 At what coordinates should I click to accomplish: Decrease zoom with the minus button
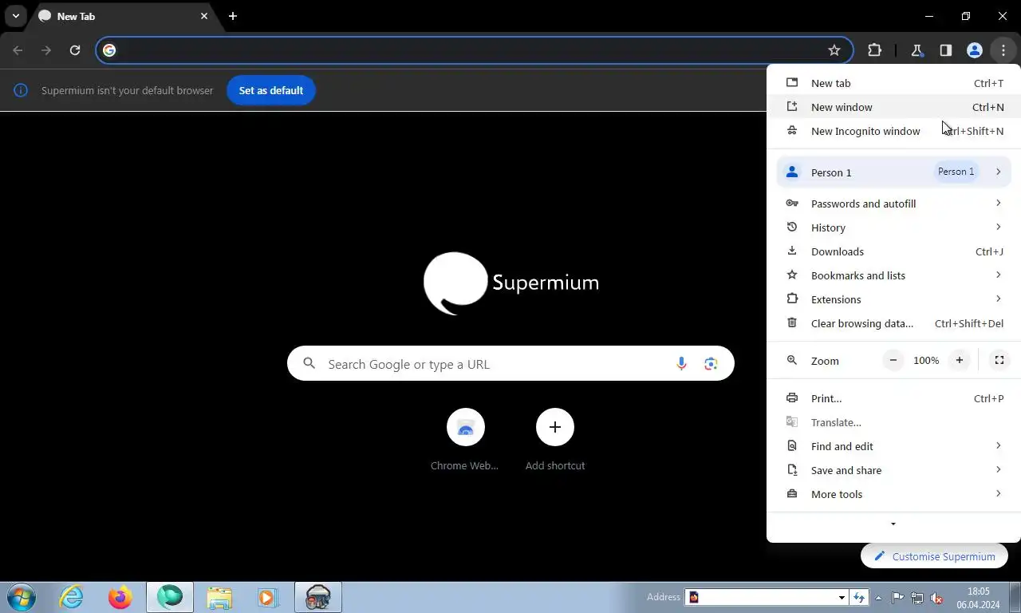(x=893, y=360)
